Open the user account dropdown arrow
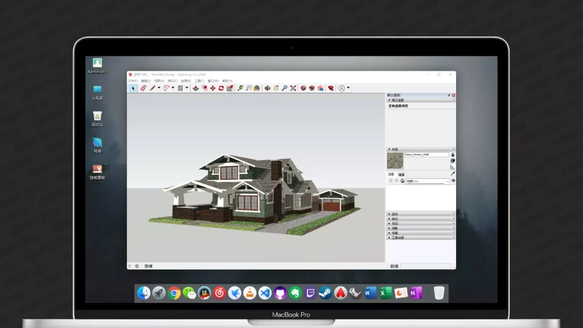The height and width of the screenshot is (328, 583). 348,88
